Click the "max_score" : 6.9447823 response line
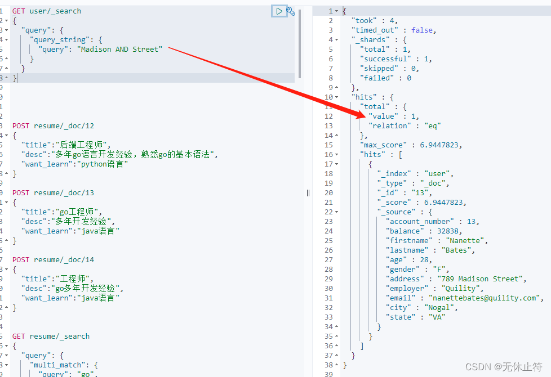The height and width of the screenshot is (377, 551). pos(411,145)
